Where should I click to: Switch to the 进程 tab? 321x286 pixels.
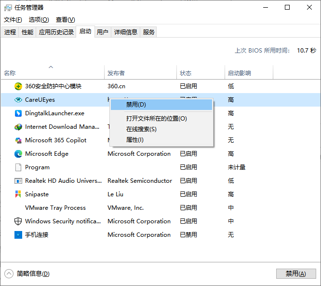pyautogui.click(x=10, y=32)
